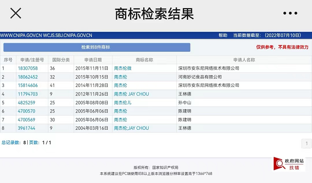Image resolution: width=312 pixels, height=183 pixels.
Task: Click the 检索到8件商标 results banner
Action: pos(97,47)
